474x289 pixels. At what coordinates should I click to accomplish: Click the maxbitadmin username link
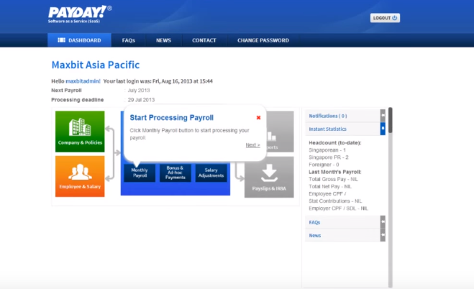[83, 81]
